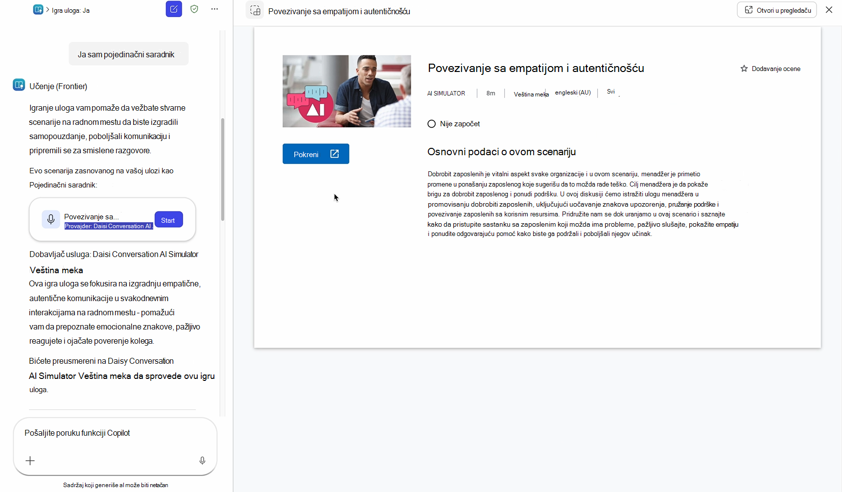Open the 'Igra uloga: Ja' breadcrumb
842x492 pixels.
70,10
